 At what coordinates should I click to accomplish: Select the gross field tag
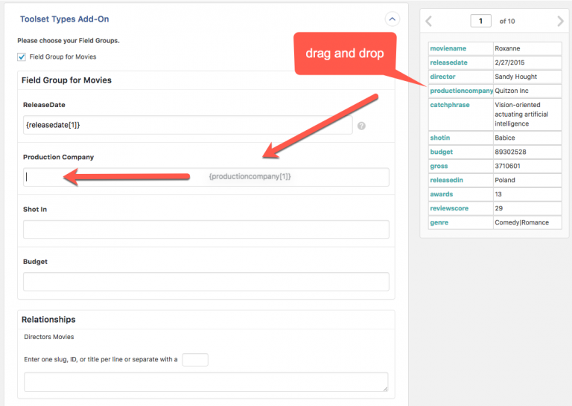439,166
